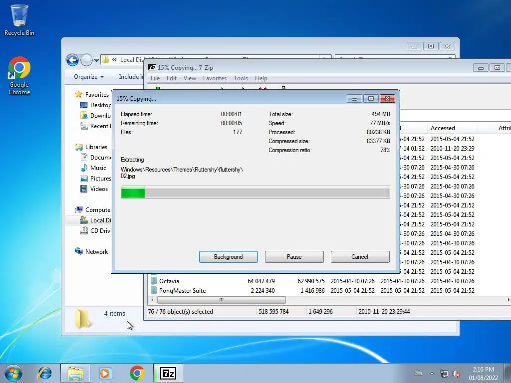Click the Favorites star icon
This screenshot has height=383, width=511.
[78, 94]
